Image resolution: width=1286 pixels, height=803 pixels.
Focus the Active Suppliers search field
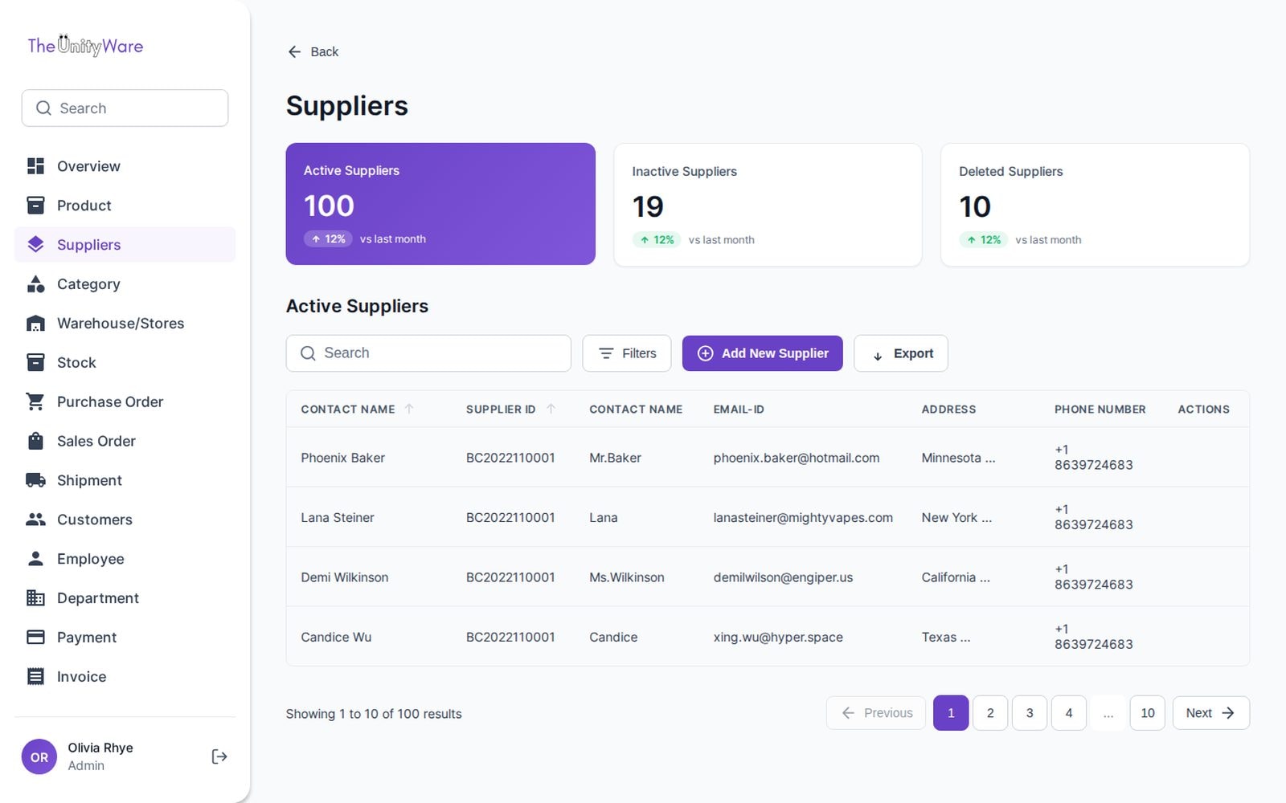click(428, 353)
